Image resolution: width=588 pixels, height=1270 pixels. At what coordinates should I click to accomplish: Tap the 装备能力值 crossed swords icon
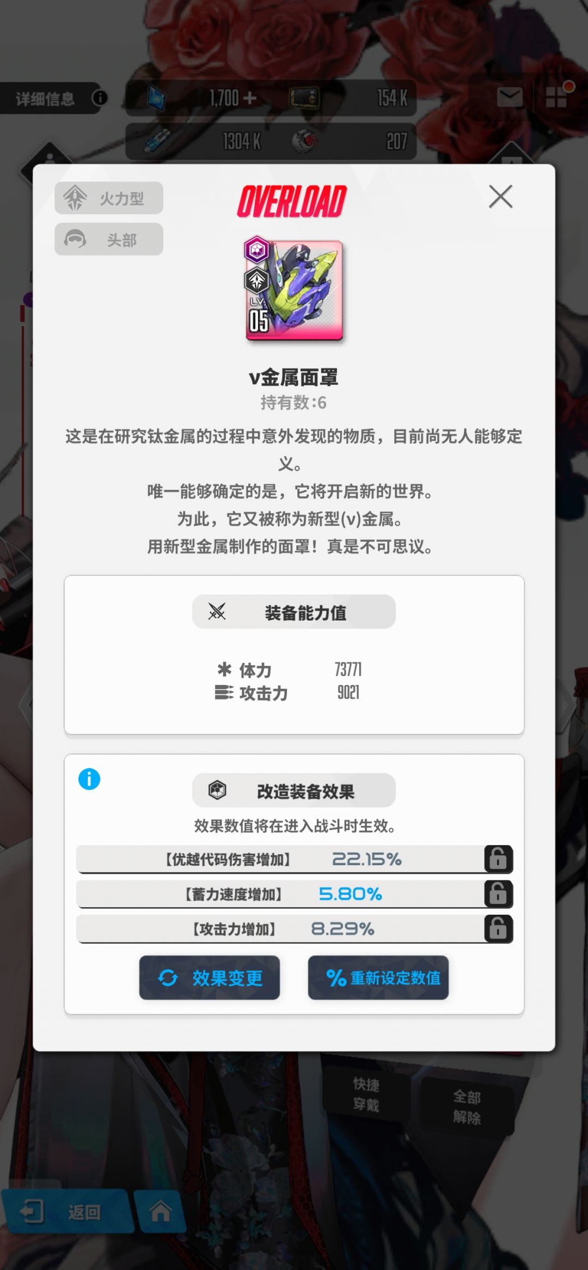(x=217, y=611)
